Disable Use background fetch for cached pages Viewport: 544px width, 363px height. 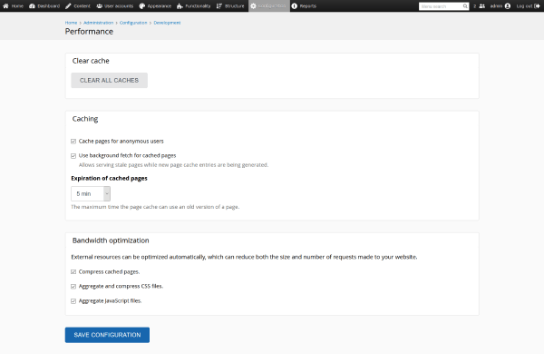73,155
